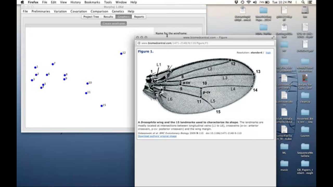Image resolution: width=333 pixels, height=187 pixels.
Task: Open the Apple menu
Action: pyautogui.click(x=22, y=2)
